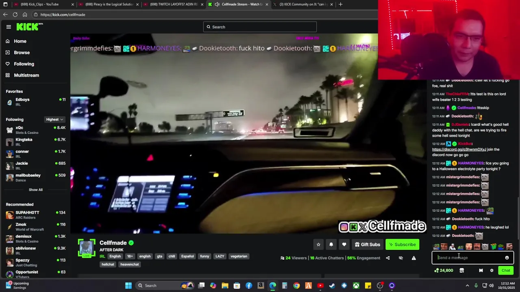Open oblivionsw recommended channel
Image resolution: width=520 pixels, height=292 pixels.
click(x=35, y=250)
